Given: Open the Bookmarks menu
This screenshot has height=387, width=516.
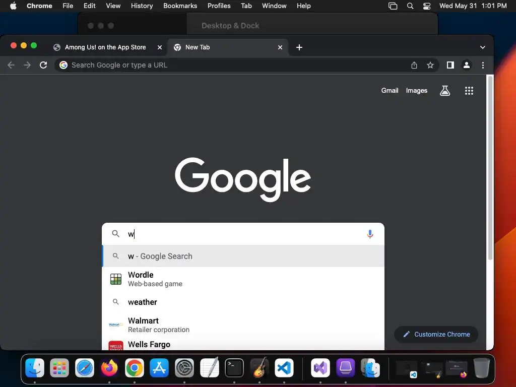Looking at the screenshot, I should click(x=180, y=6).
